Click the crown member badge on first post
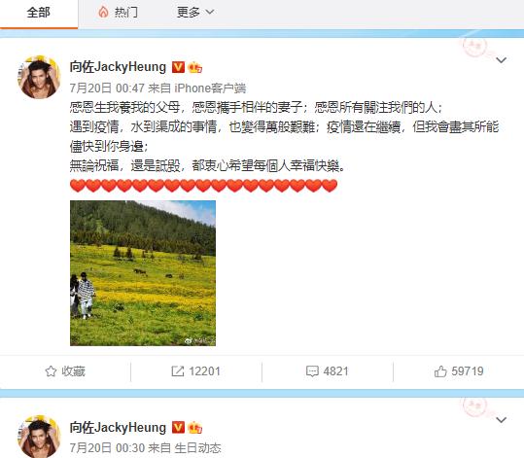 194,67
